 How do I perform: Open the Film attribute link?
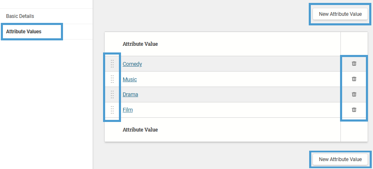pos(128,109)
